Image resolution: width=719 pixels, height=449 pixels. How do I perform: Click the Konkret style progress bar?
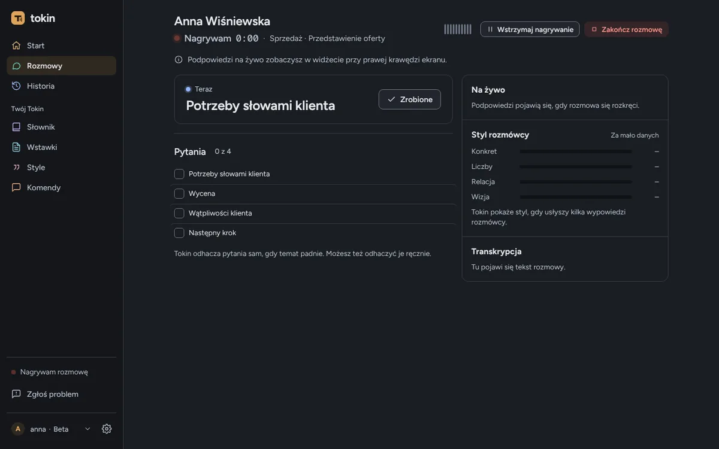(576, 151)
